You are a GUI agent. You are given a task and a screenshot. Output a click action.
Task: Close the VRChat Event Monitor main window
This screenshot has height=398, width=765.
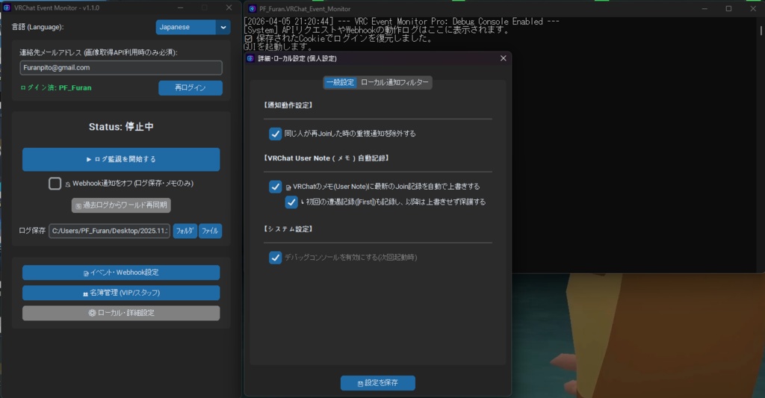tap(229, 7)
